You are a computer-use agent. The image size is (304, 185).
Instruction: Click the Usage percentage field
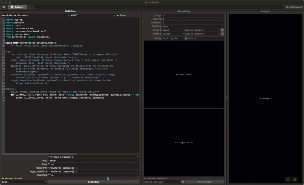click(193, 15)
